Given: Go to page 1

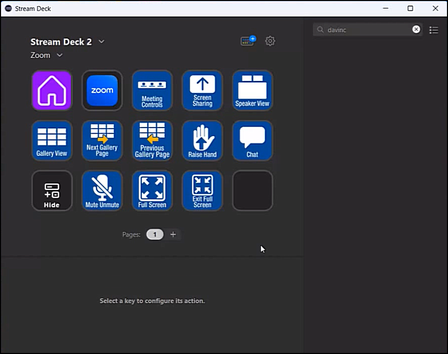Looking at the screenshot, I should point(155,235).
